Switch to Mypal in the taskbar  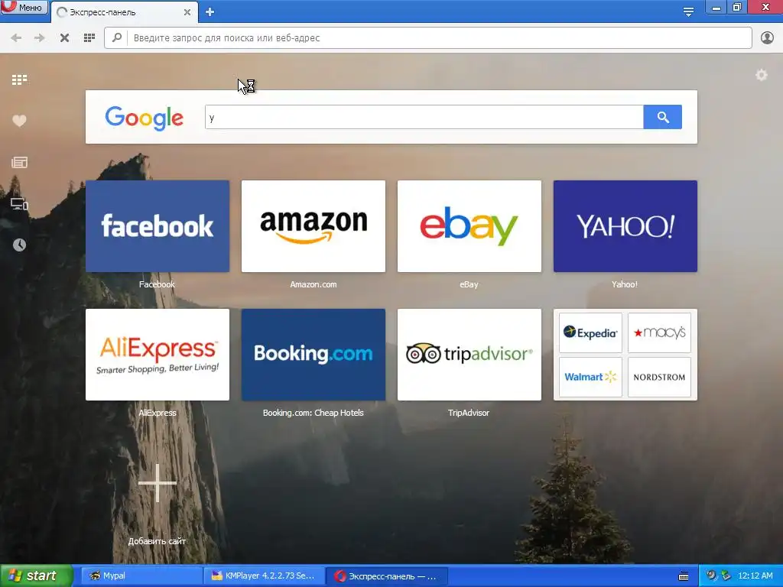[141, 576]
